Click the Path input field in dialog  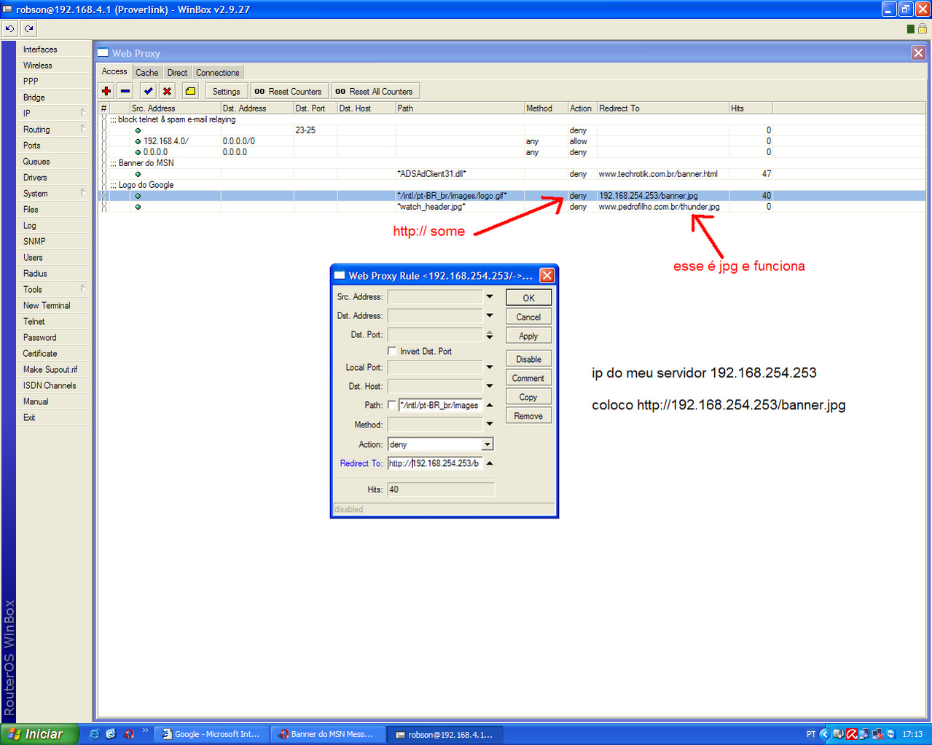pos(440,405)
